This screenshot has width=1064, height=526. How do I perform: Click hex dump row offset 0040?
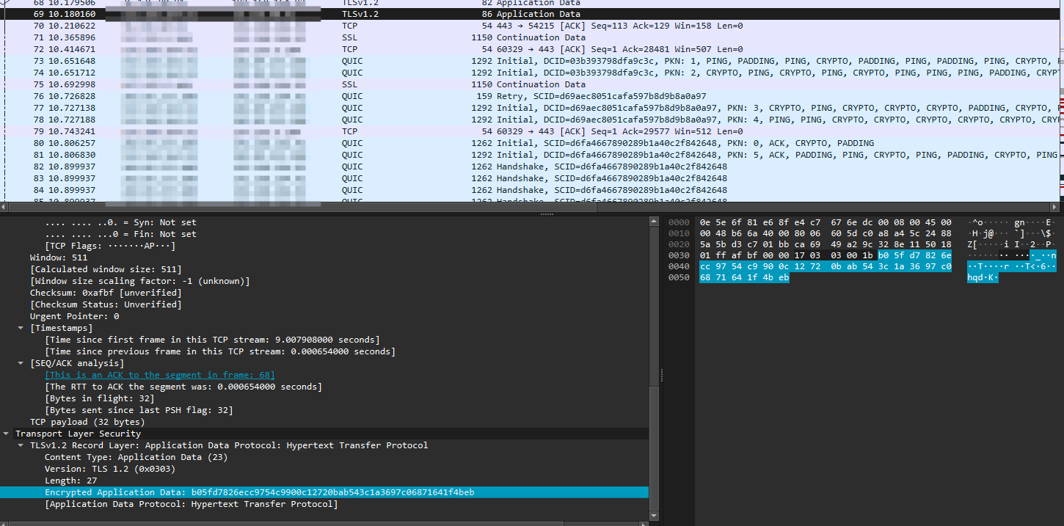click(679, 266)
